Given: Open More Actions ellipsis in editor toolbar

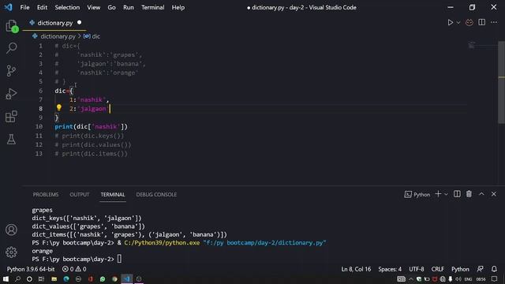Looking at the screenshot, I should (x=494, y=22).
